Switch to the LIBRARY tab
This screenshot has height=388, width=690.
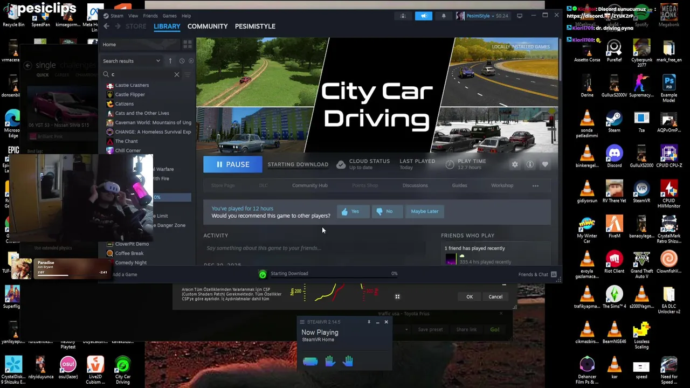(x=167, y=26)
